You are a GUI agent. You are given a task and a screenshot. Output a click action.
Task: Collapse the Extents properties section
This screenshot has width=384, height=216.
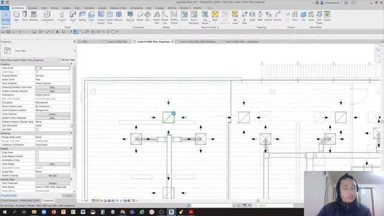(71, 149)
